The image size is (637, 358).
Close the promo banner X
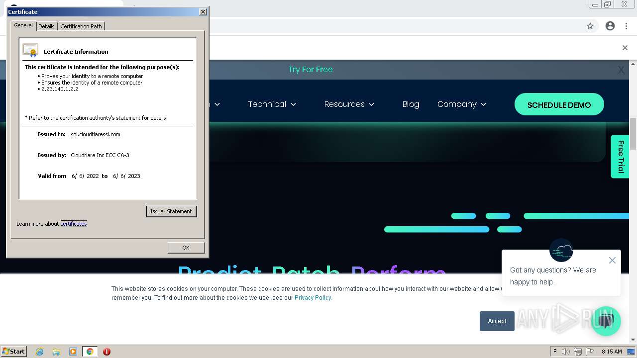[621, 70]
